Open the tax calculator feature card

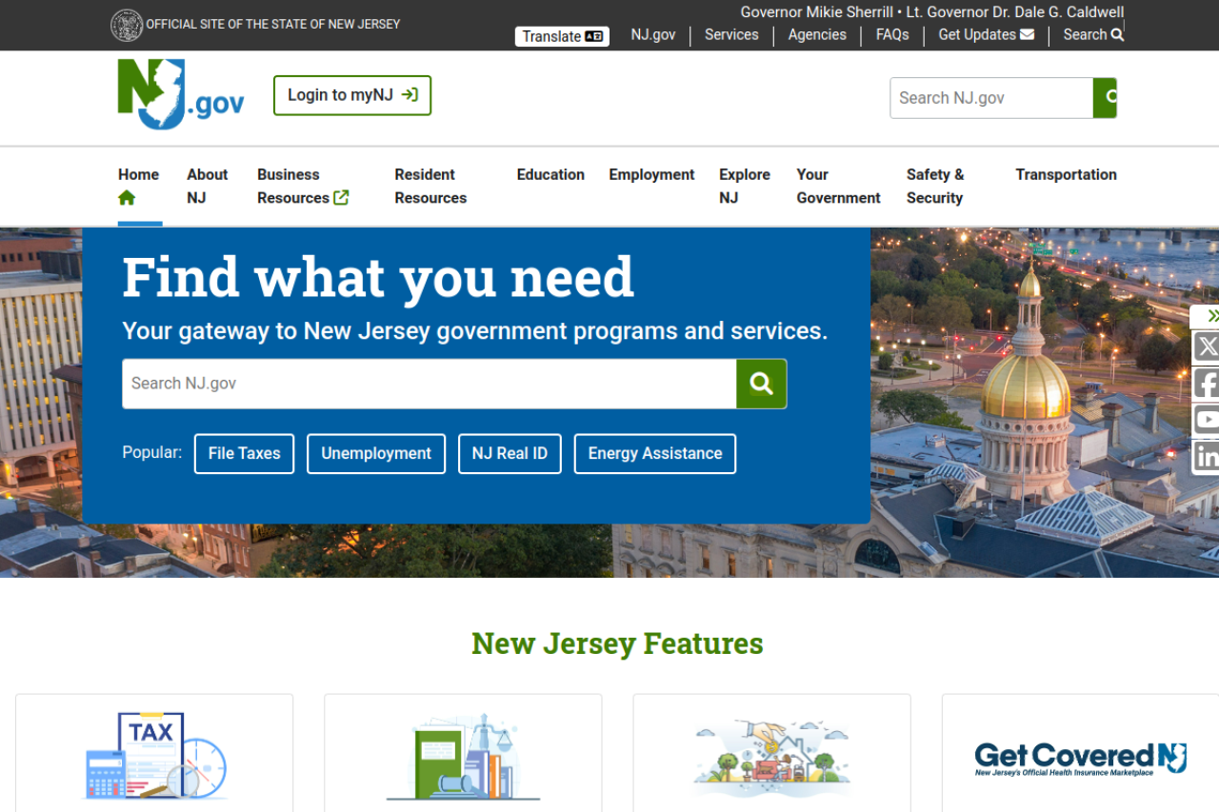click(x=154, y=754)
